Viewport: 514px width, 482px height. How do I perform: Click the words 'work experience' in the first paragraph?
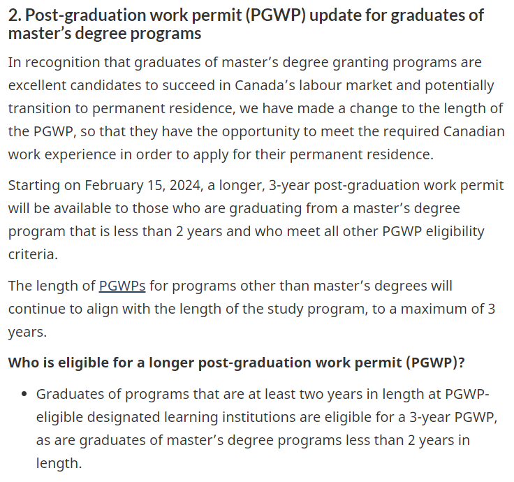coord(62,154)
